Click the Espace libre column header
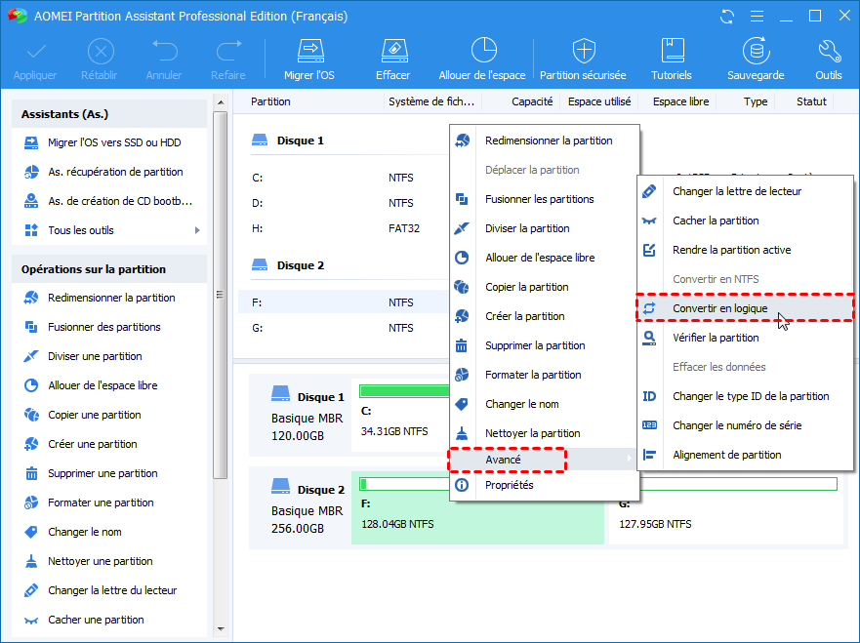The height and width of the screenshot is (643, 860). pyautogui.click(x=680, y=101)
